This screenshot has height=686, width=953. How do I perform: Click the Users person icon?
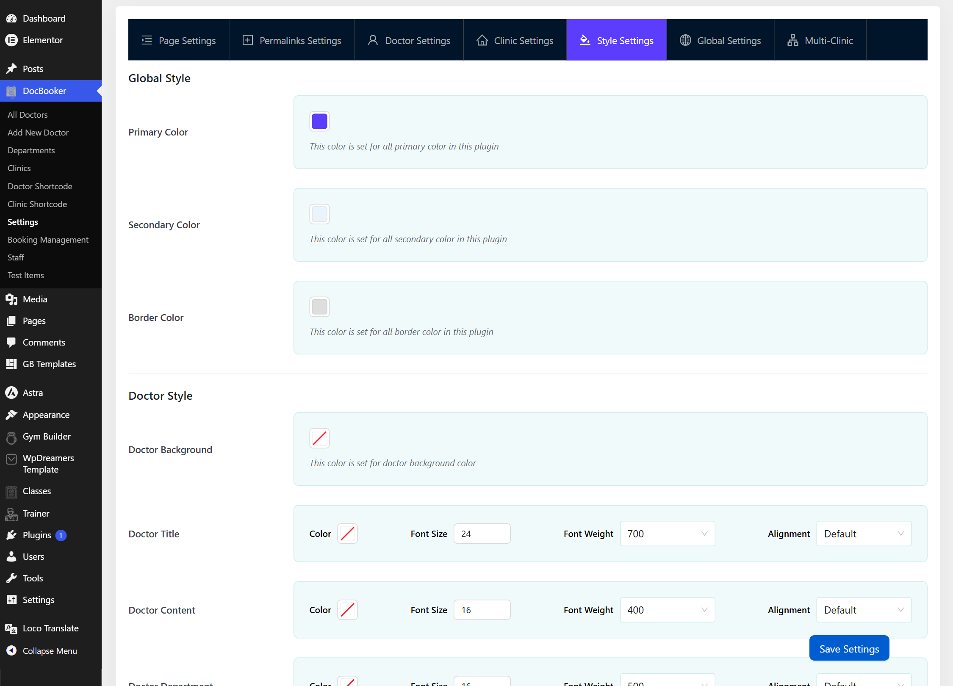pos(11,556)
